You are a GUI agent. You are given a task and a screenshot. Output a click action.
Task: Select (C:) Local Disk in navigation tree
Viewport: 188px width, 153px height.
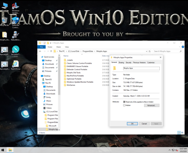(52, 112)
